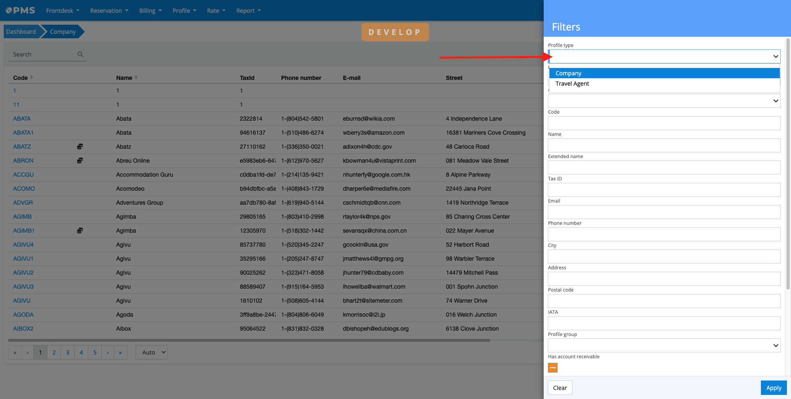
Task: Click the coins icon in AGIMB1 row
Action: point(80,231)
